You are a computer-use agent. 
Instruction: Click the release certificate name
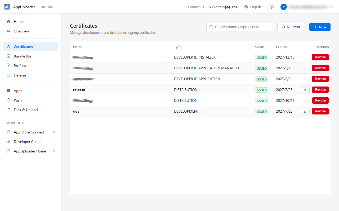(79, 90)
